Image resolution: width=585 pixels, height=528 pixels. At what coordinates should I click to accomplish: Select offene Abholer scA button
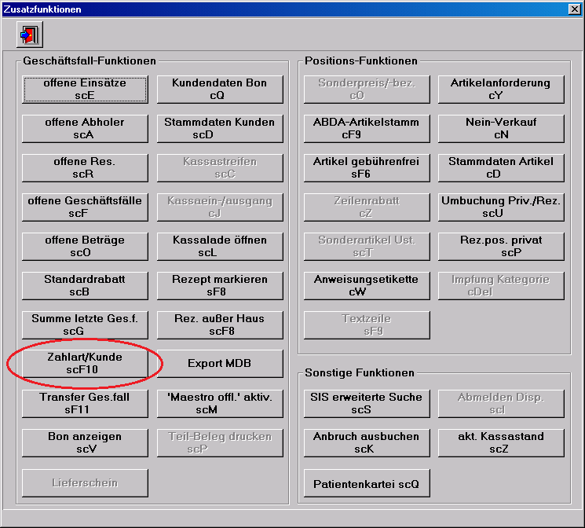point(85,128)
